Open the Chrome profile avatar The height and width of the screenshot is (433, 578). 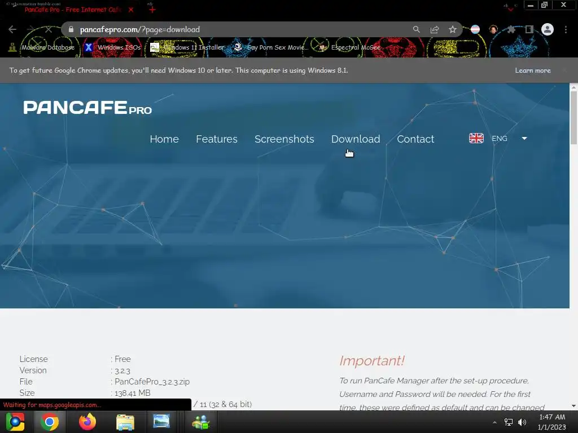coord(548,29)
